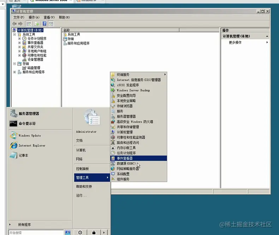
Task: Click 名称 column header
Action: pyautogui.click(x=120, y=30)
